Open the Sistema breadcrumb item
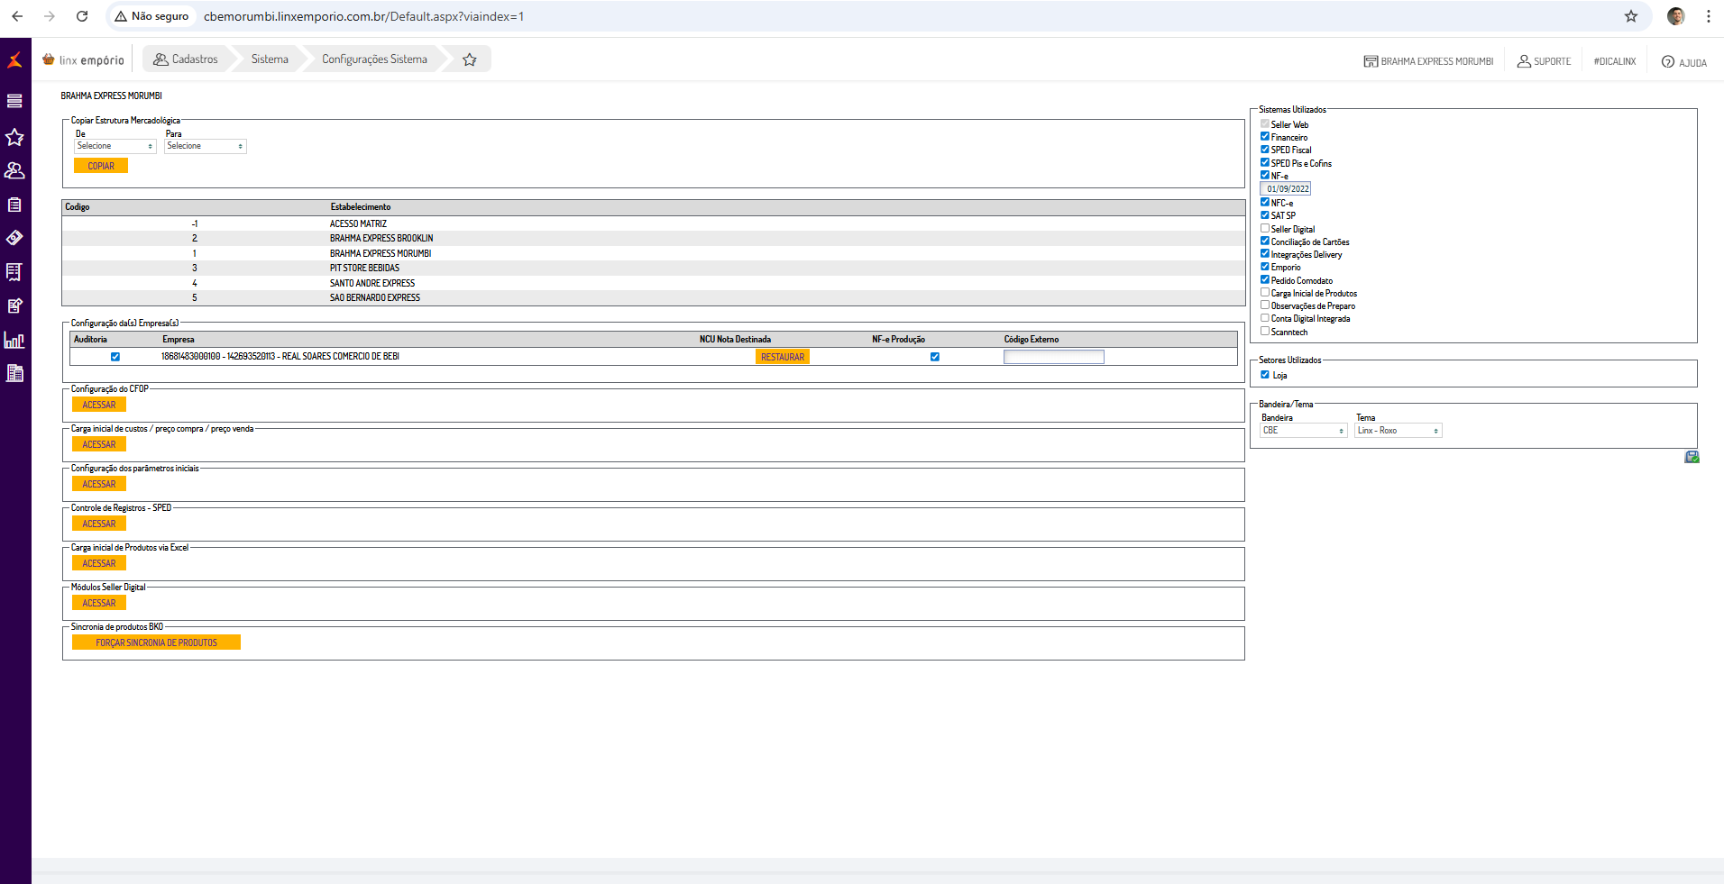 270,59
